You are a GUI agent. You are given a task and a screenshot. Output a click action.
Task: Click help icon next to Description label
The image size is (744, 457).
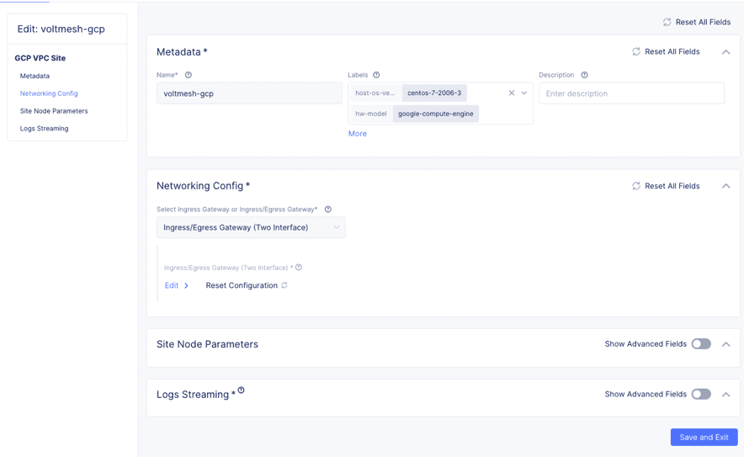(584, 75)
